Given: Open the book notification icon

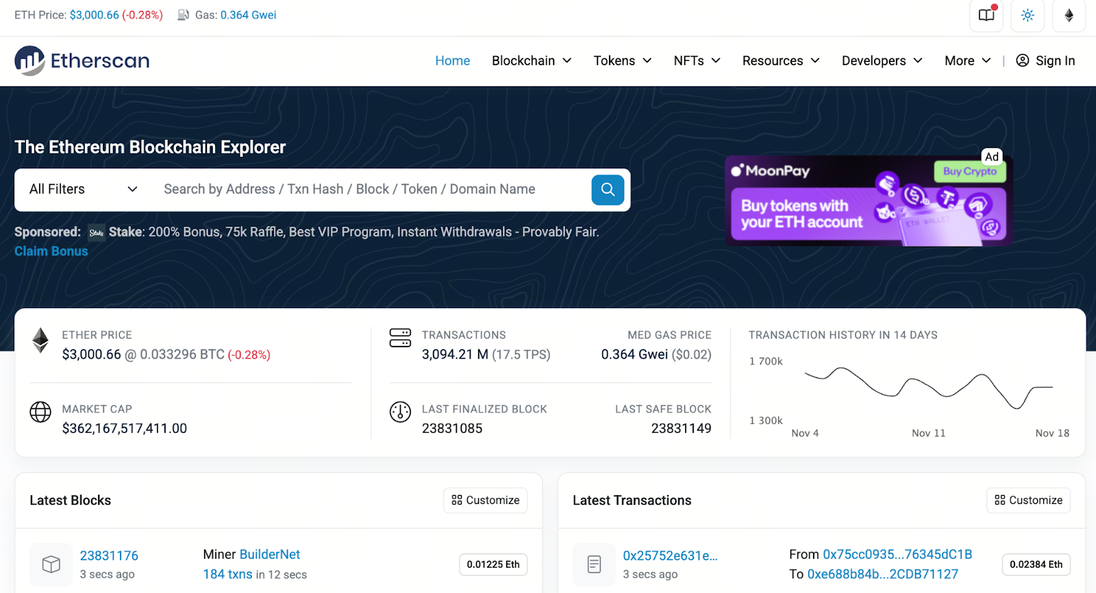Looking at the screenshot, I should click(x=986, y=16).
